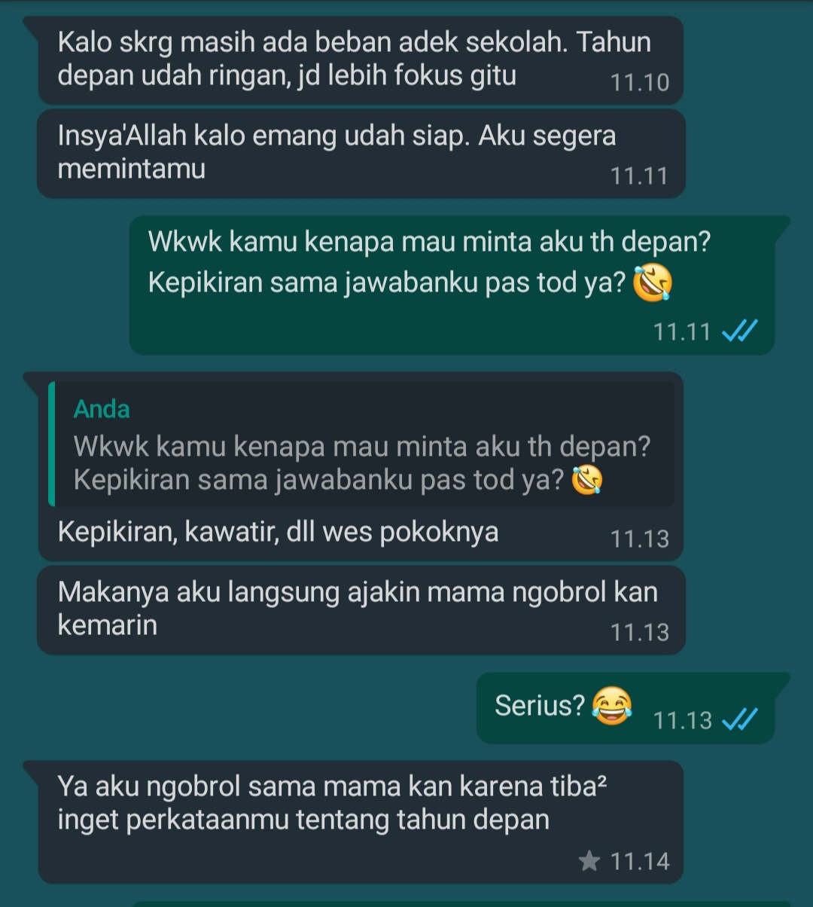The height and width of the screenshot is (907, 813).
Task: Tap the rolling laughing emoji in sent message
Action: coord(652,284)
